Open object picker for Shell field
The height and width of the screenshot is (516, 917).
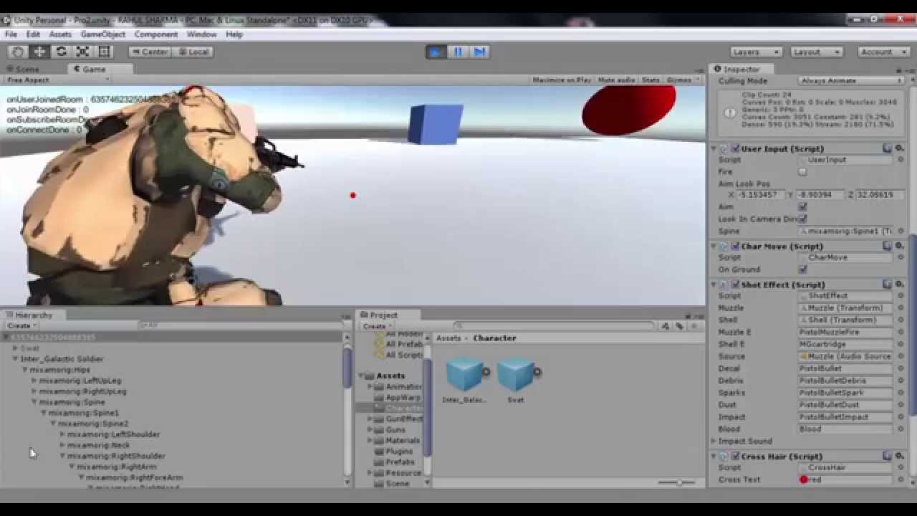[x=901, y=320]
